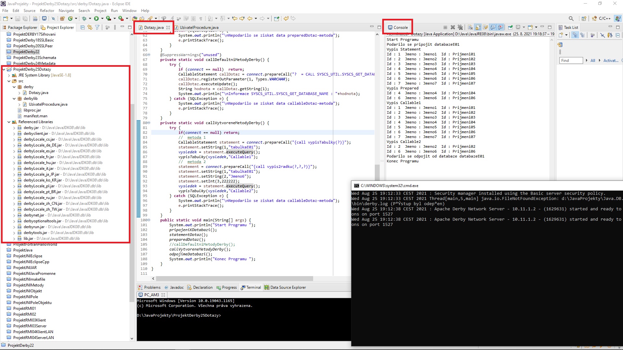Viewport: 623px width, 350px height.
Task: Open the Problems view tab
Action: pos(149,287)
